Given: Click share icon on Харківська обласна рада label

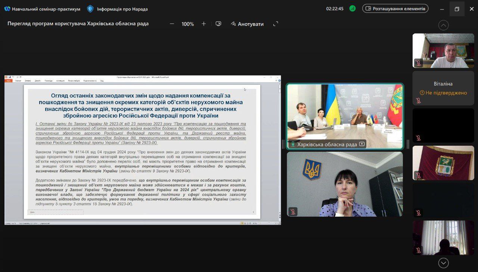Looking at the screenshot, I should (361, 144).
